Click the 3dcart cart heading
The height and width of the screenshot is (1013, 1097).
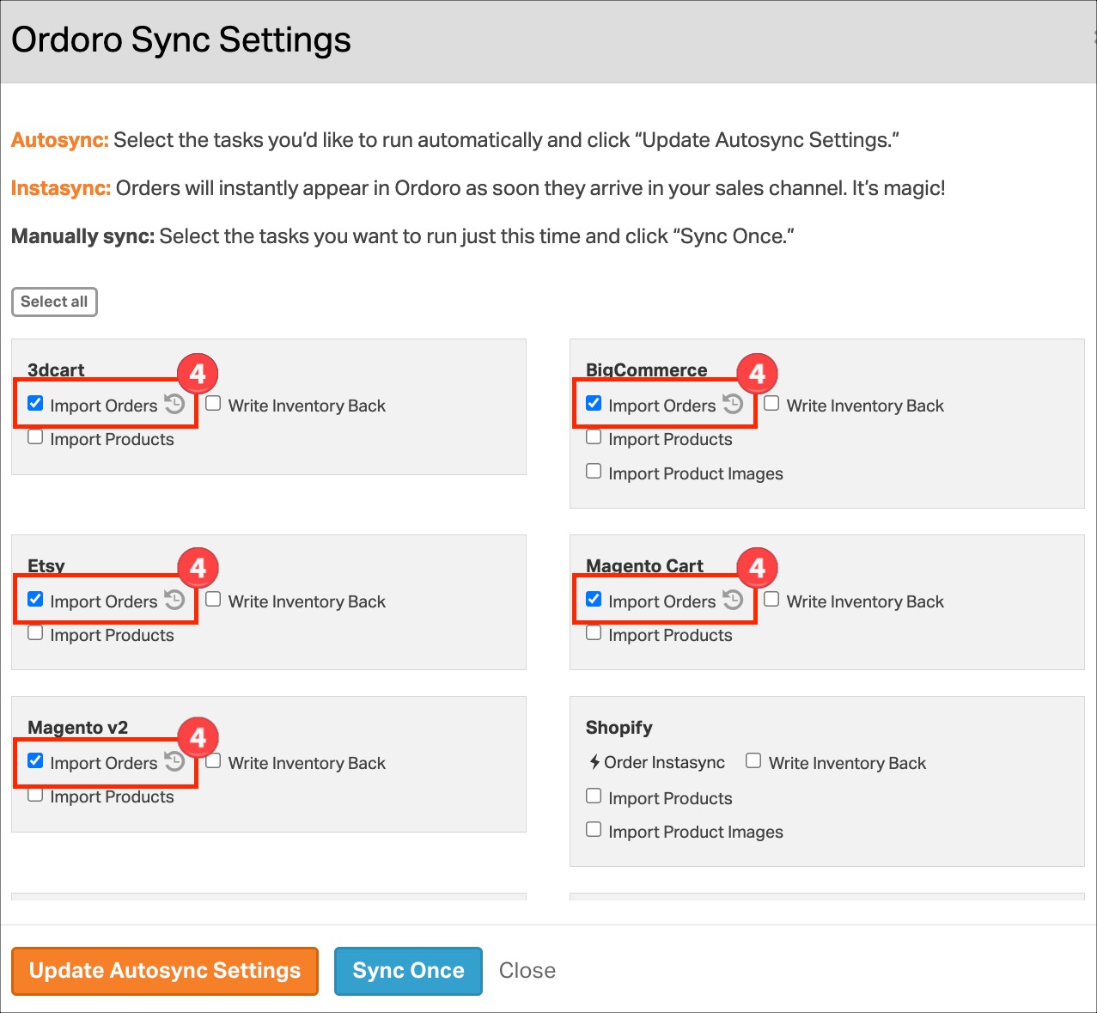(56, 370)
